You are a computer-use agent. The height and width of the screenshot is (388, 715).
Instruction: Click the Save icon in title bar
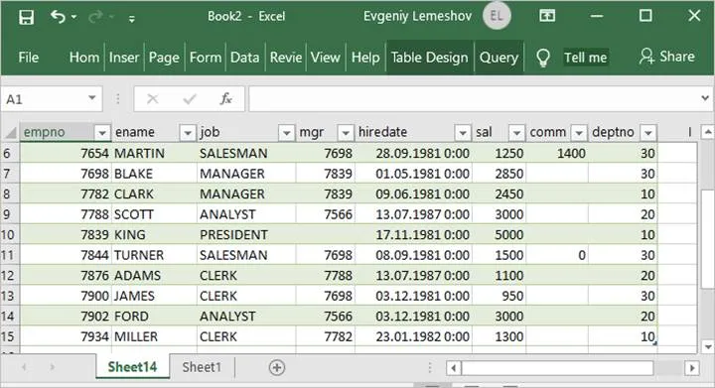tap(26, 17)
